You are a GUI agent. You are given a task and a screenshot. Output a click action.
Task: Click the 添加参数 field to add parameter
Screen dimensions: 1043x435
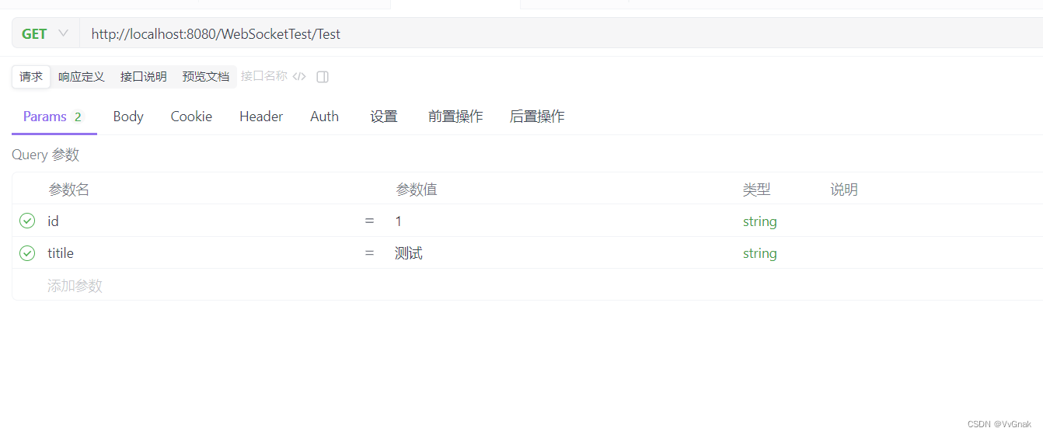(x=75, y=286)
